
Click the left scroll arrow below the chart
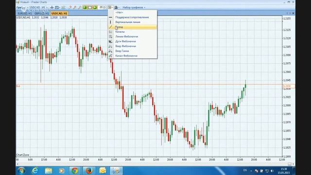pos(17,164)
